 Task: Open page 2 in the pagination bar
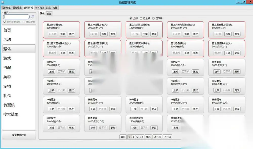138,137
